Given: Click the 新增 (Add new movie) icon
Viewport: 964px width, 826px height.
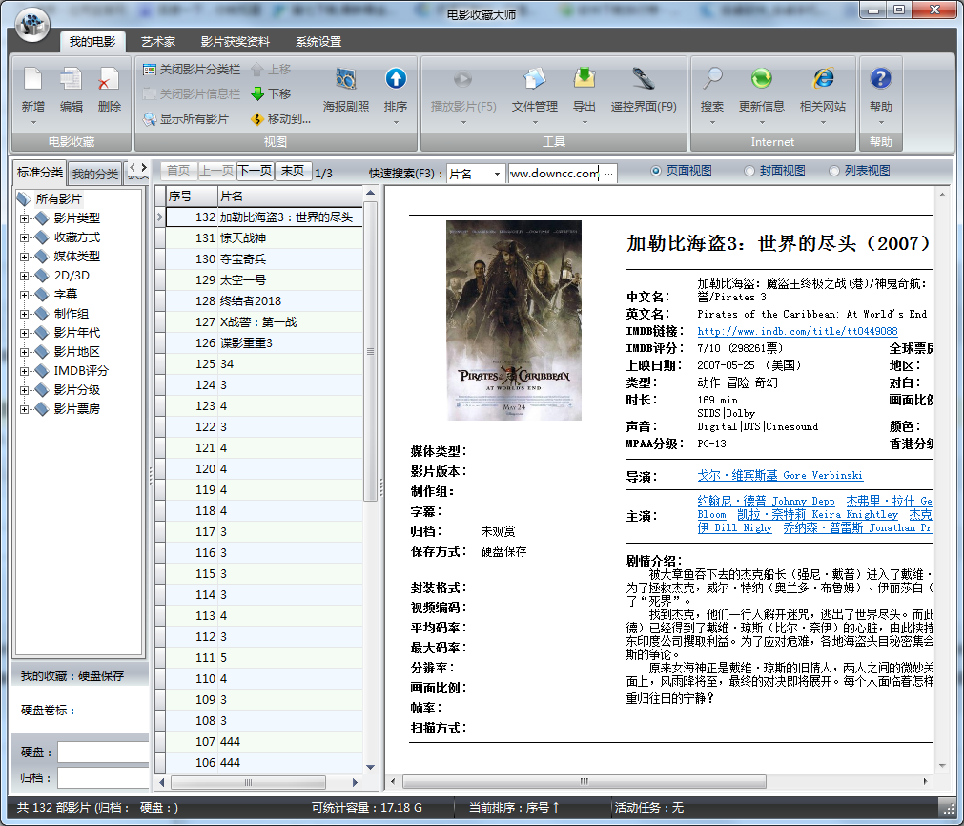Looking at the screenshot, I should [31, 86].
